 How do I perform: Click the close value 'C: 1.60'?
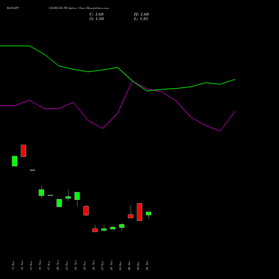pyautogui.click(x=97, y=15)
